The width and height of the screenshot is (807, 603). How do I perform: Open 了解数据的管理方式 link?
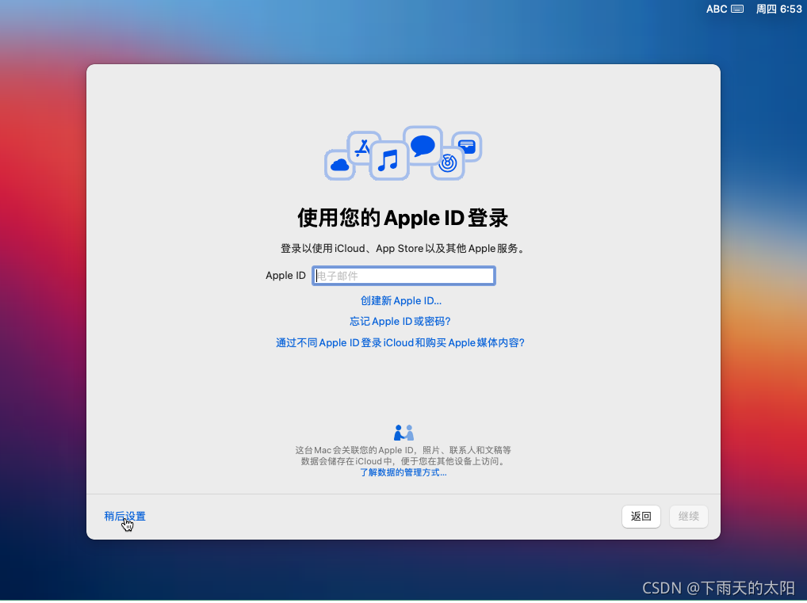403,472
